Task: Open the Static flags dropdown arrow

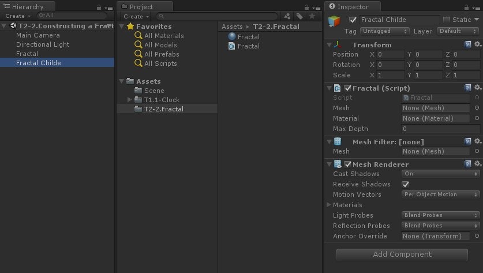Action: [x=477, y=20]
